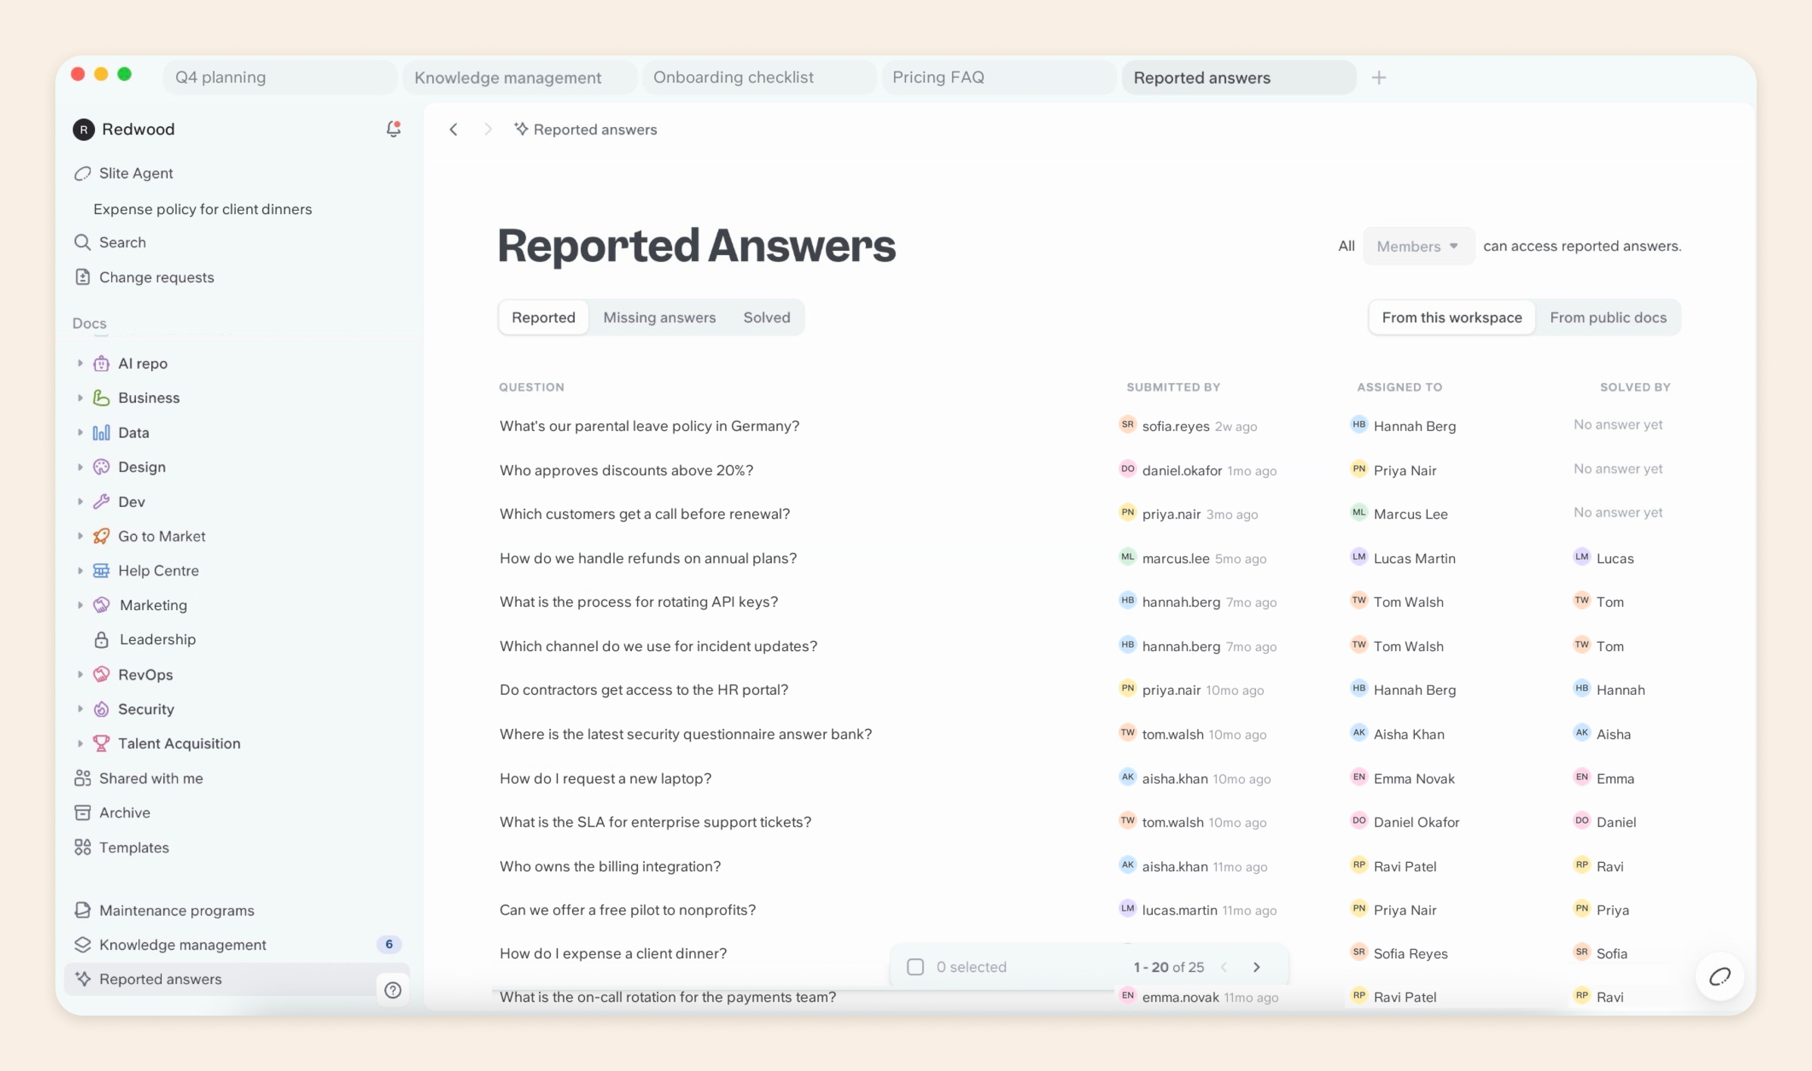This screenshot has height=1071, width=1812.
Task: Click the Redwood workspace name
Action: point(138,129)
